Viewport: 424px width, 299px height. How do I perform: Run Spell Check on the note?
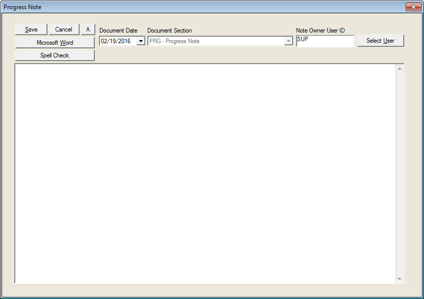[x=55, y=55]
